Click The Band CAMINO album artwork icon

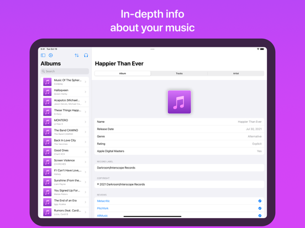(48, 132)
